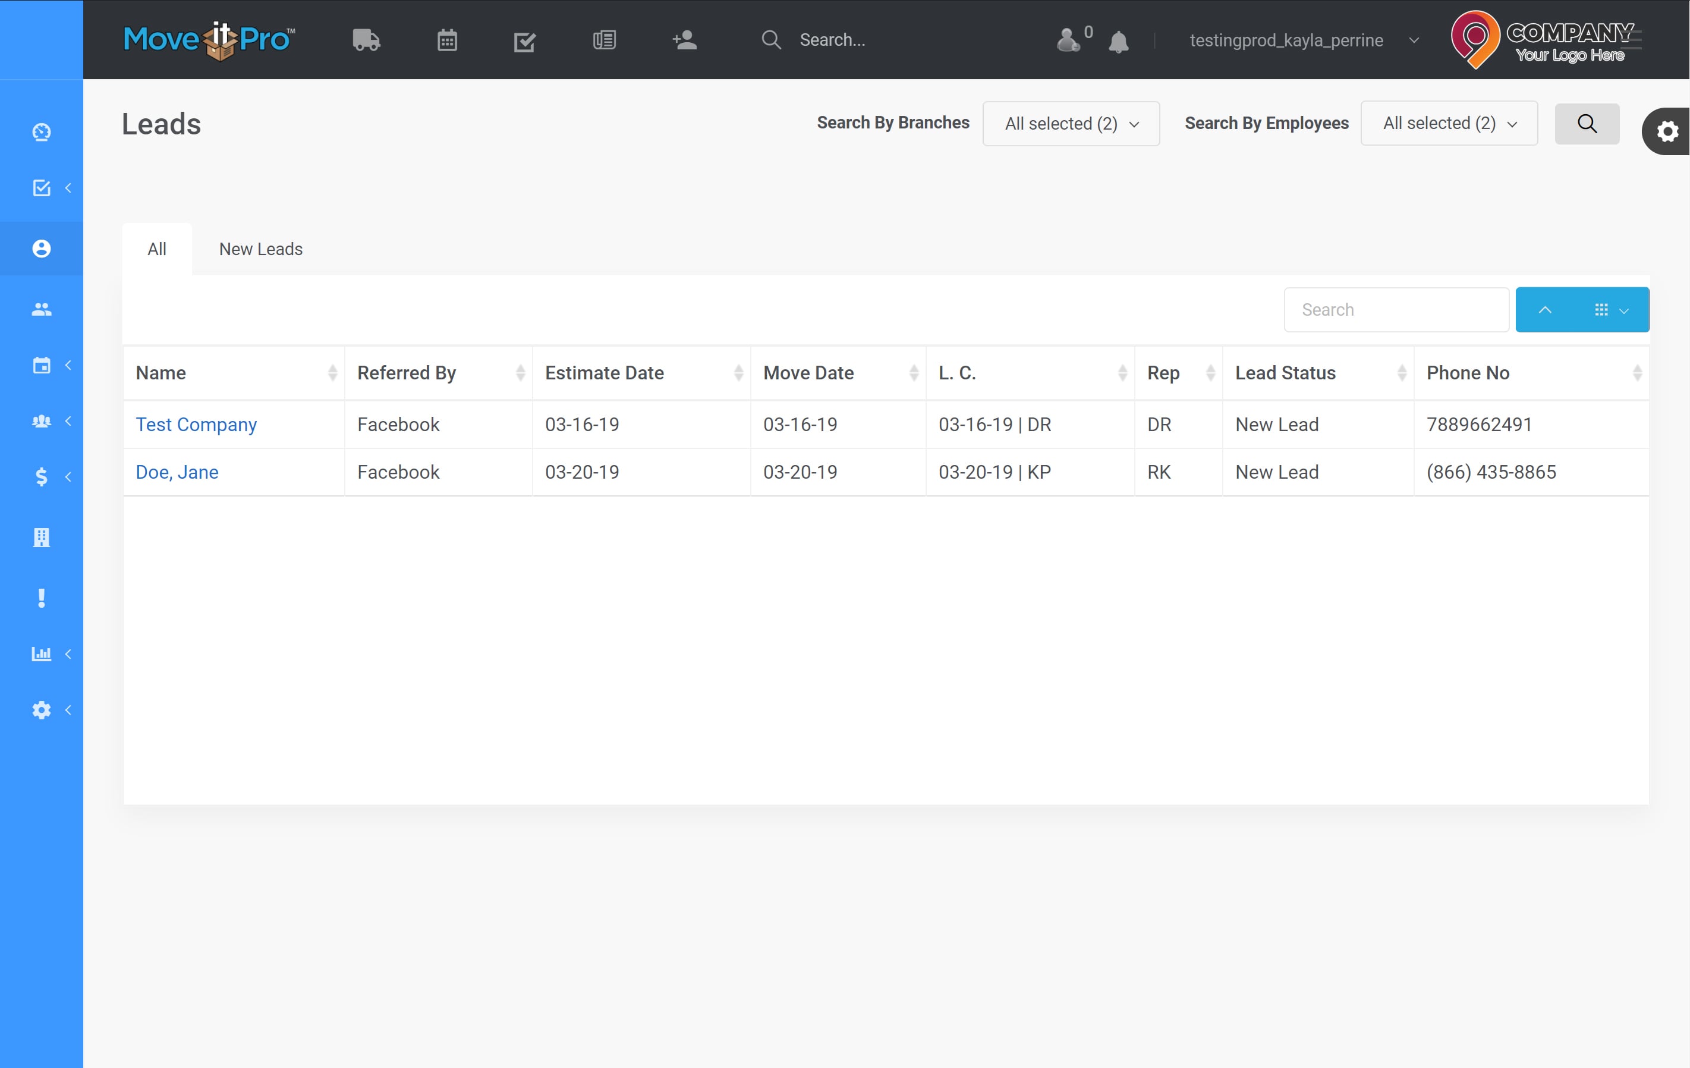
Task: Open the Search By Branches dropdown
Action: (x=1071, y=124)
